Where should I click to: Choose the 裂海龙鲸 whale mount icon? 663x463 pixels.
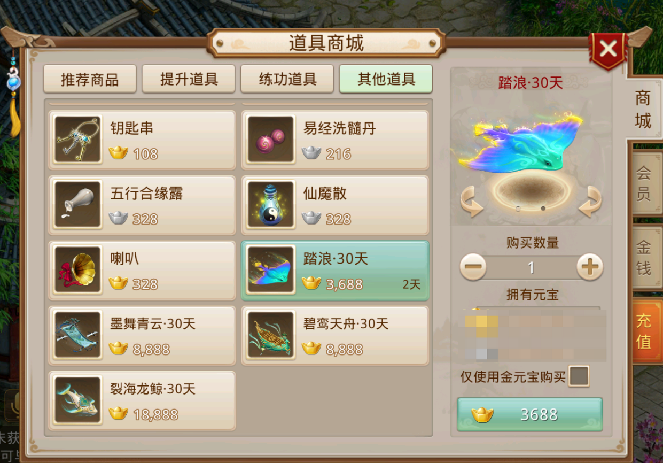pos(78,400)
